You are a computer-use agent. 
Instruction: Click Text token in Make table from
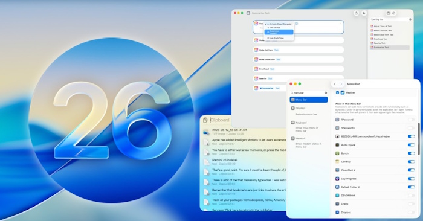pos(279,60)
